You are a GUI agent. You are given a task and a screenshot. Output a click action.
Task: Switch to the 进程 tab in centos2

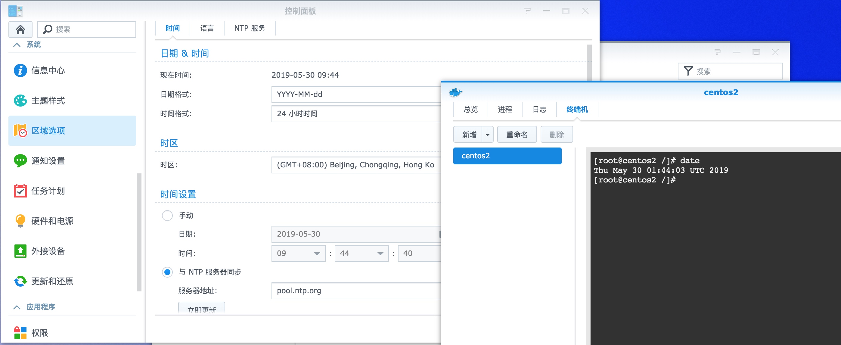[x=505, y=109]
